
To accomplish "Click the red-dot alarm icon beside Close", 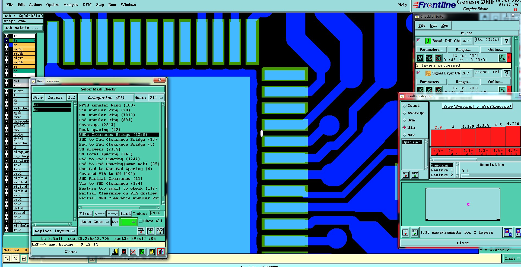I will 124,252.
